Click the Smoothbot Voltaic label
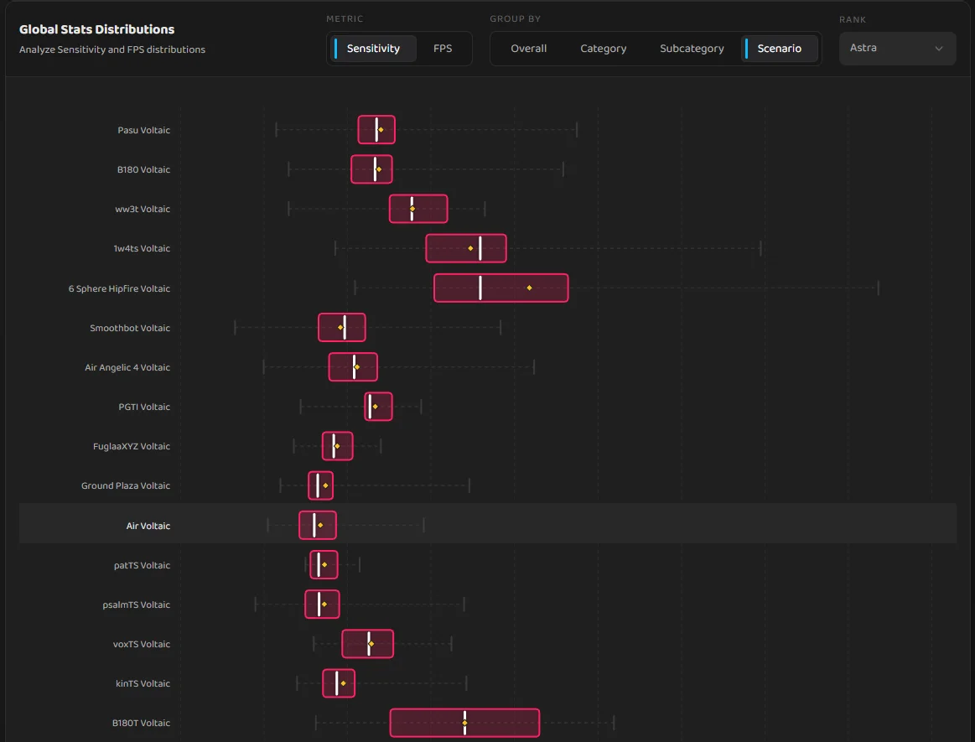975x742 pixels. point(129,328)
